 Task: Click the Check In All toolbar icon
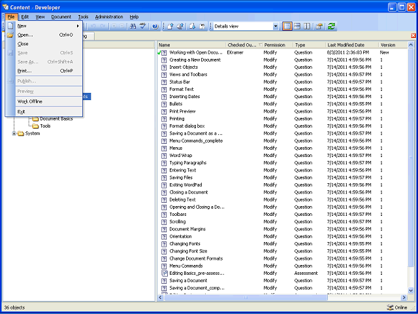(180, 26)
